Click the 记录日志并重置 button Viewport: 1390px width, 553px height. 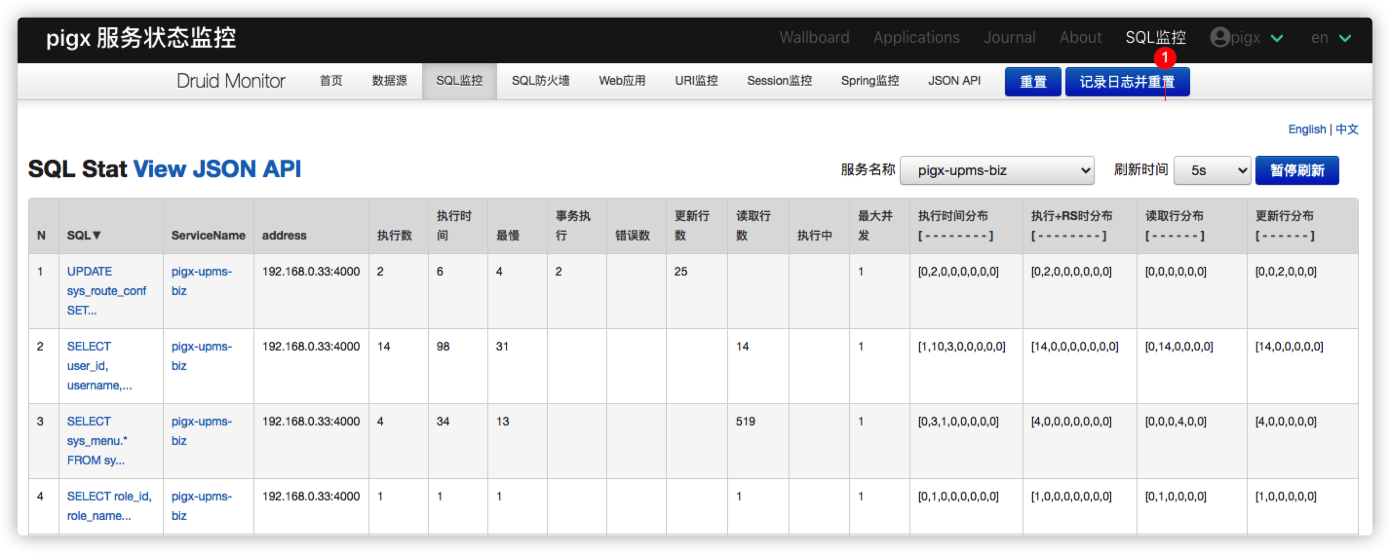point(1127,82)
